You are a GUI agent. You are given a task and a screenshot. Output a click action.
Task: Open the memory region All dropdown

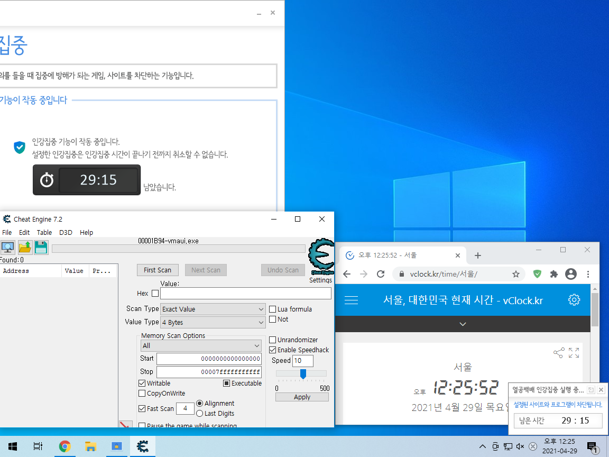tap(201, 345)
